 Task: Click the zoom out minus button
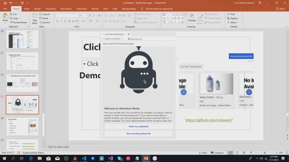[x=256, y=153]
